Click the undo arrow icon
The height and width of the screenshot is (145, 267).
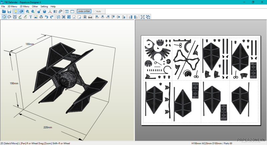tap(46, 17)
